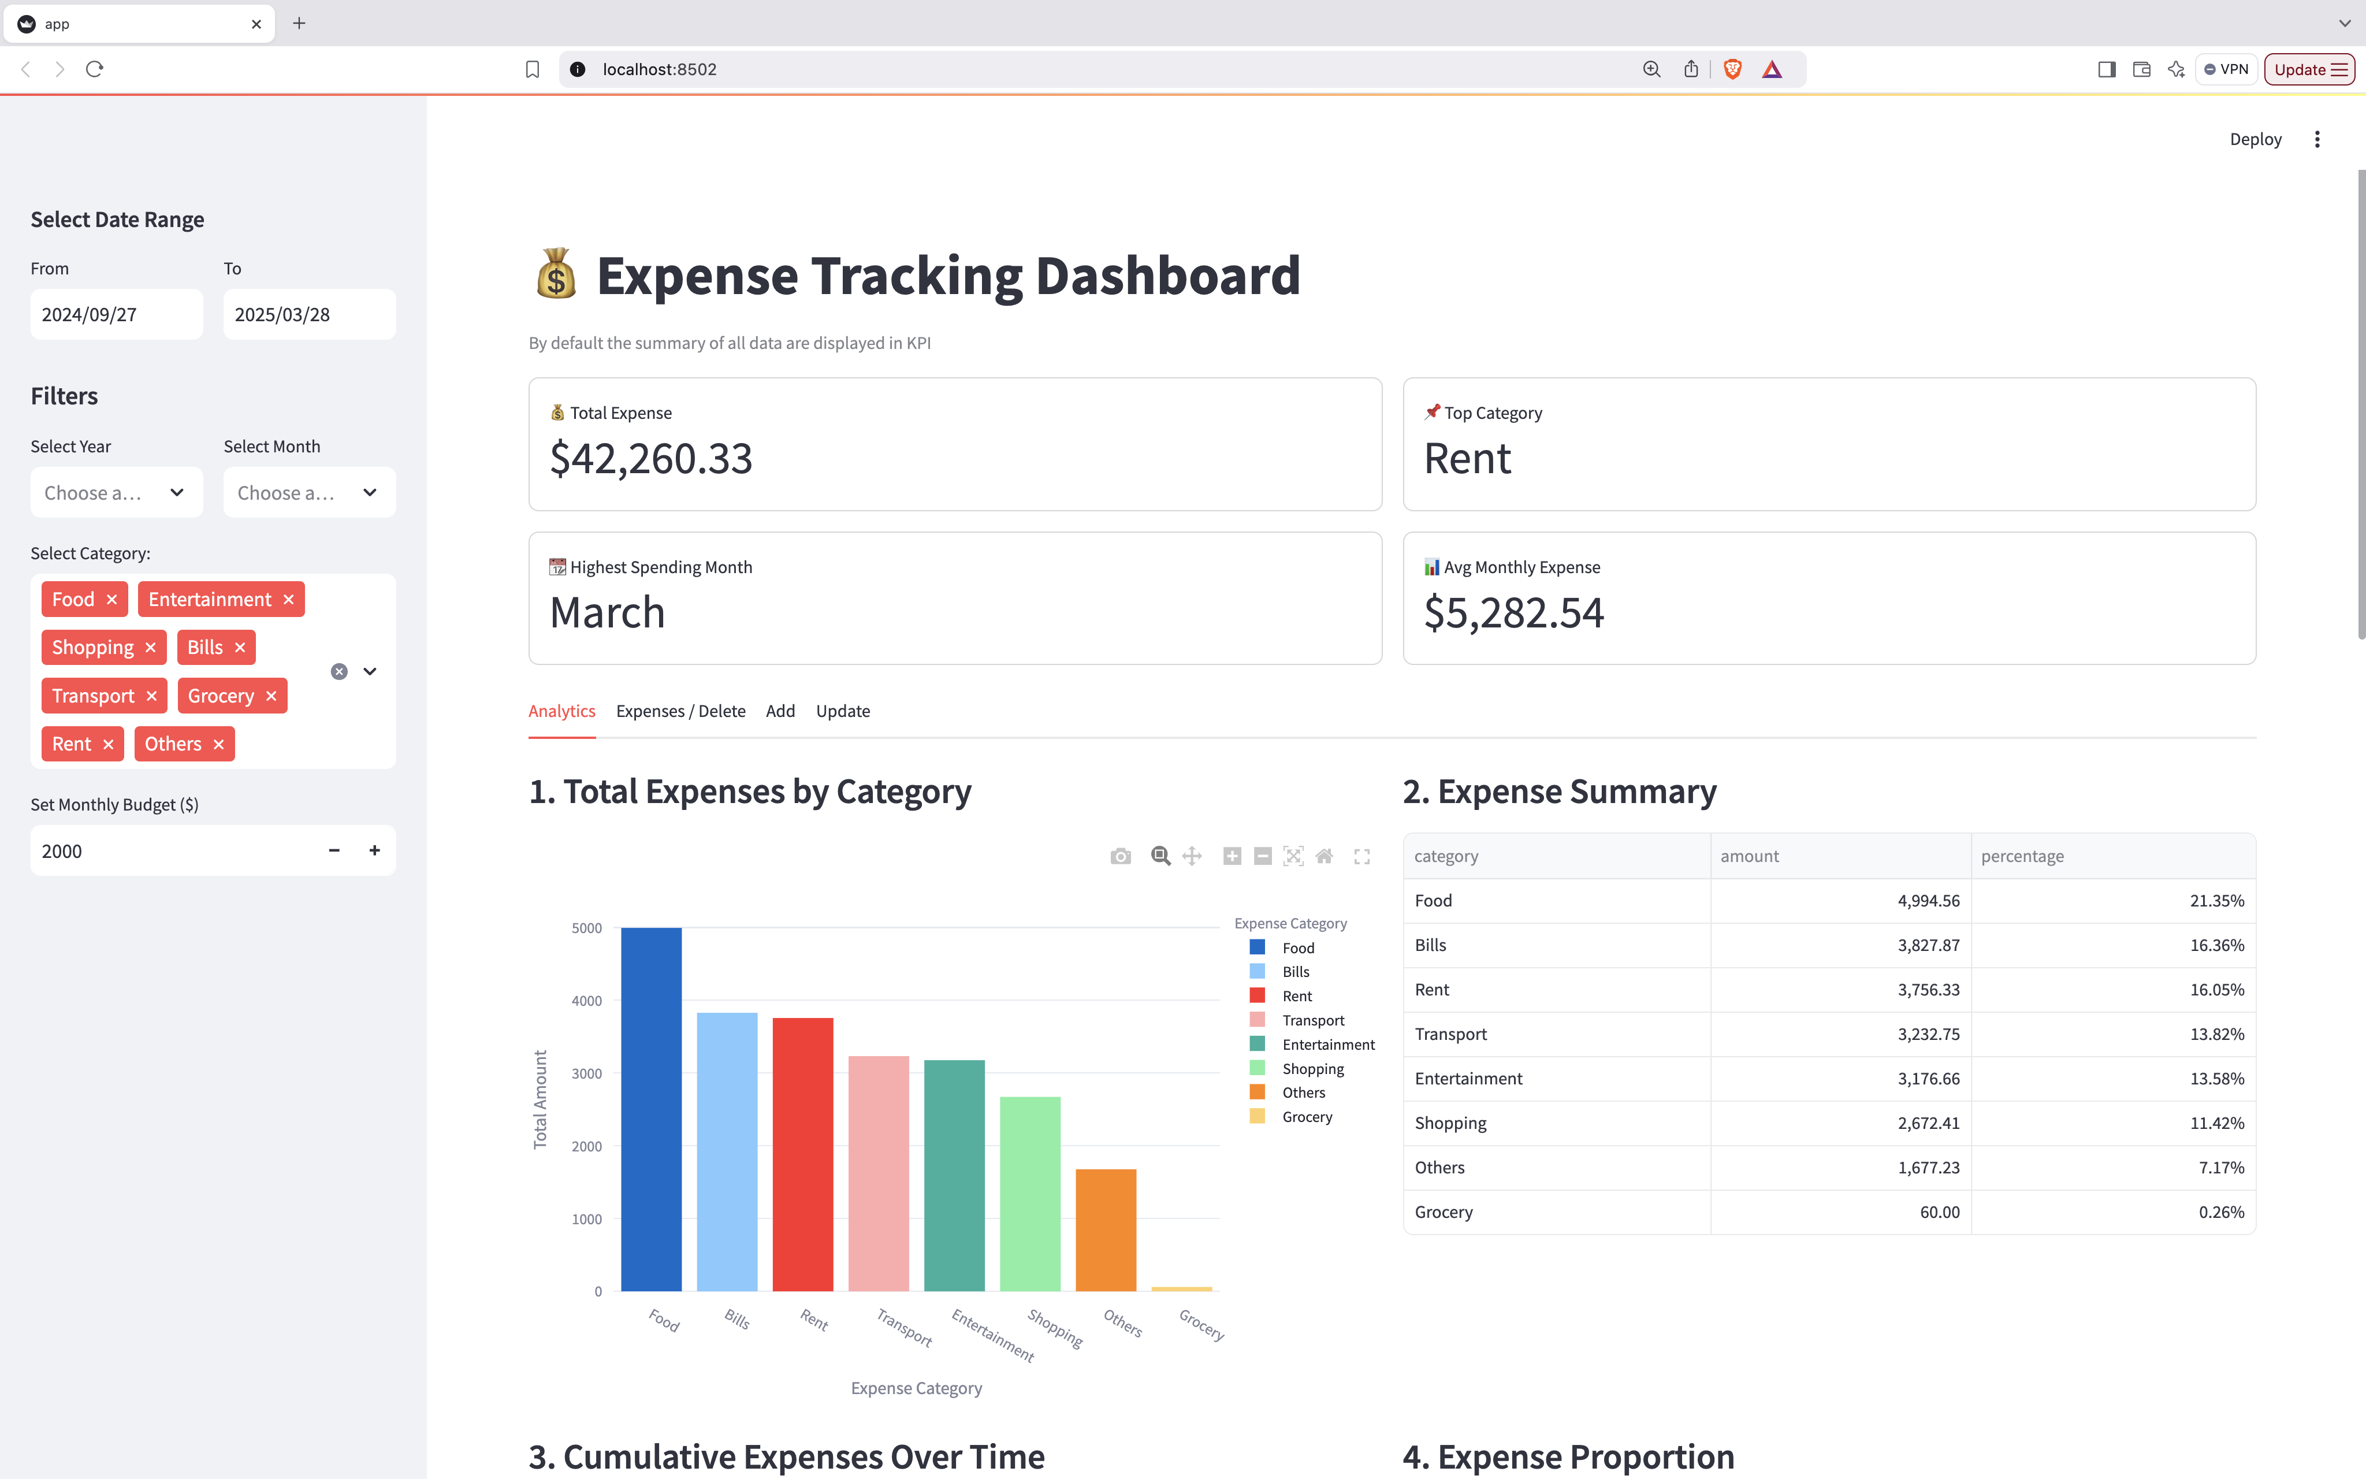Viewport: 2366px width, 1479px height.
Task: Remove the Shopping category tag
Action: (151, 648)
